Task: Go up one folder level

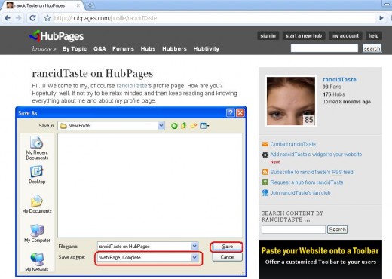Action: coord(184,125)
